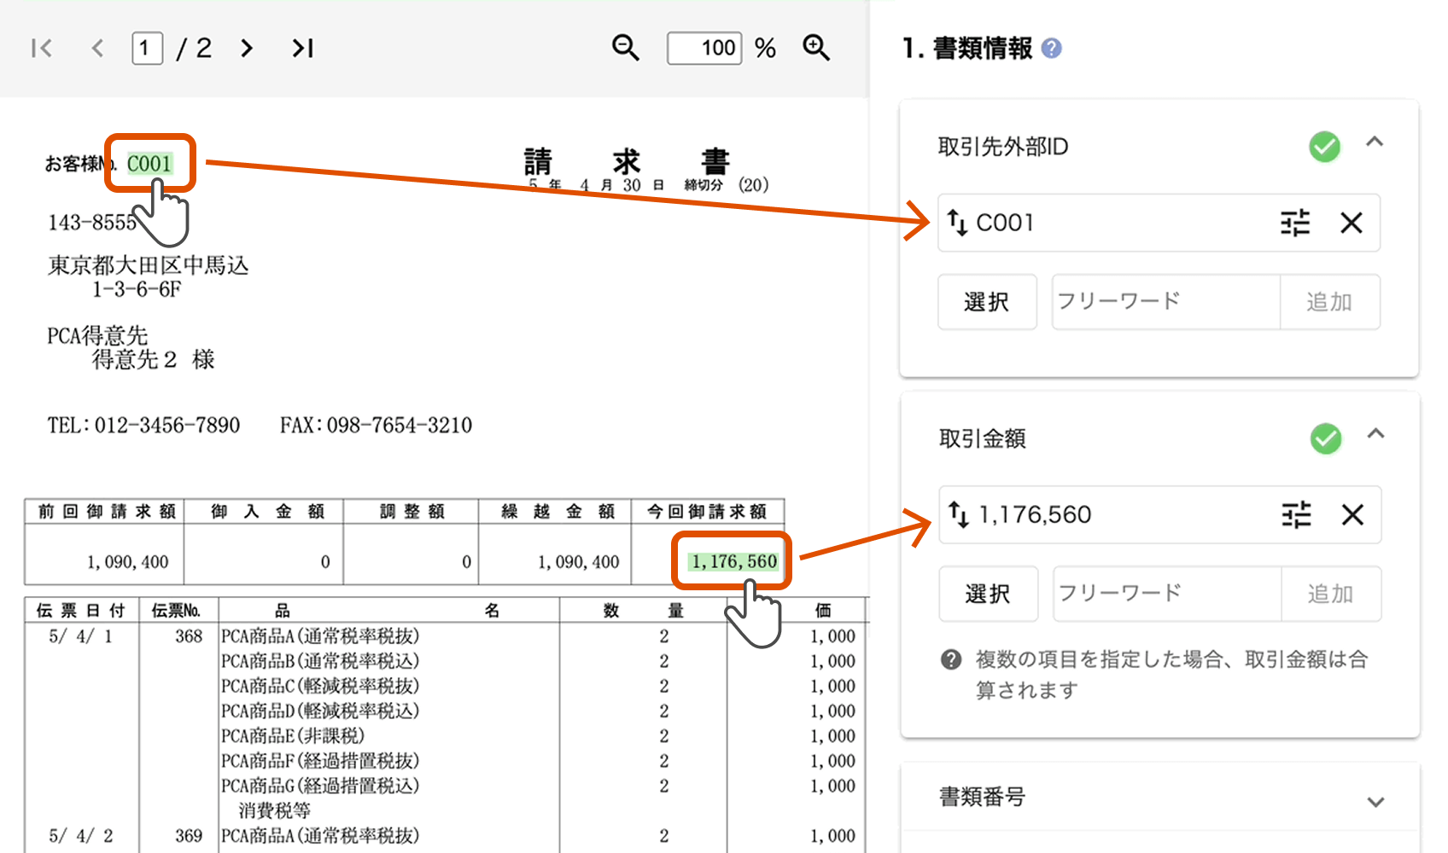Click the zoom percentage input field
Screen dimensions: 1448x853
704,49
